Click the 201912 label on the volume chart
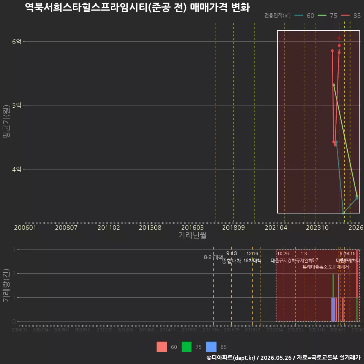The height and width of the screenshot is (364, 364). pos(253,329)
